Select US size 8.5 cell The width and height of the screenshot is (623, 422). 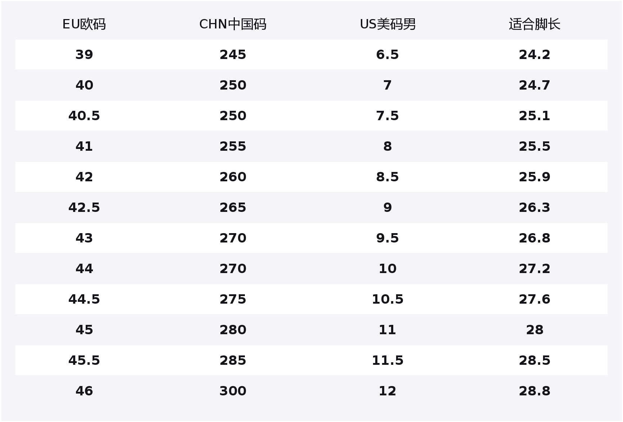click(x=387, y=177)
